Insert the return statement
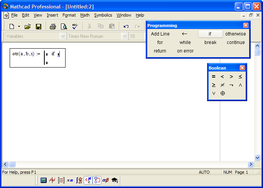 (x=160, y=51)
